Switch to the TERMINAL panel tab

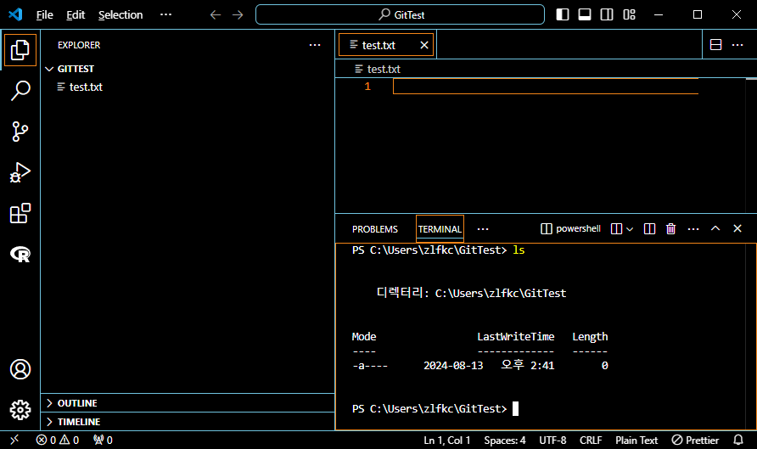coord(440,229)
